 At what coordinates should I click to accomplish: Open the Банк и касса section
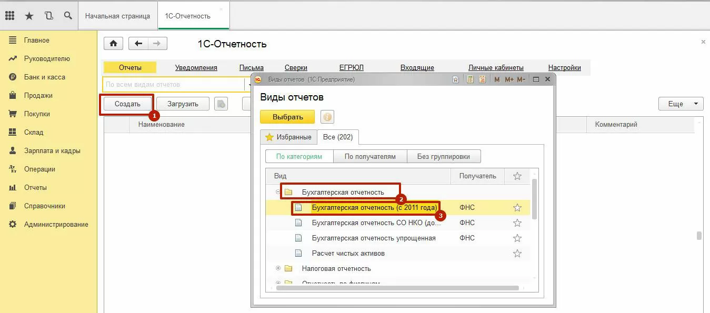(44, 77)
